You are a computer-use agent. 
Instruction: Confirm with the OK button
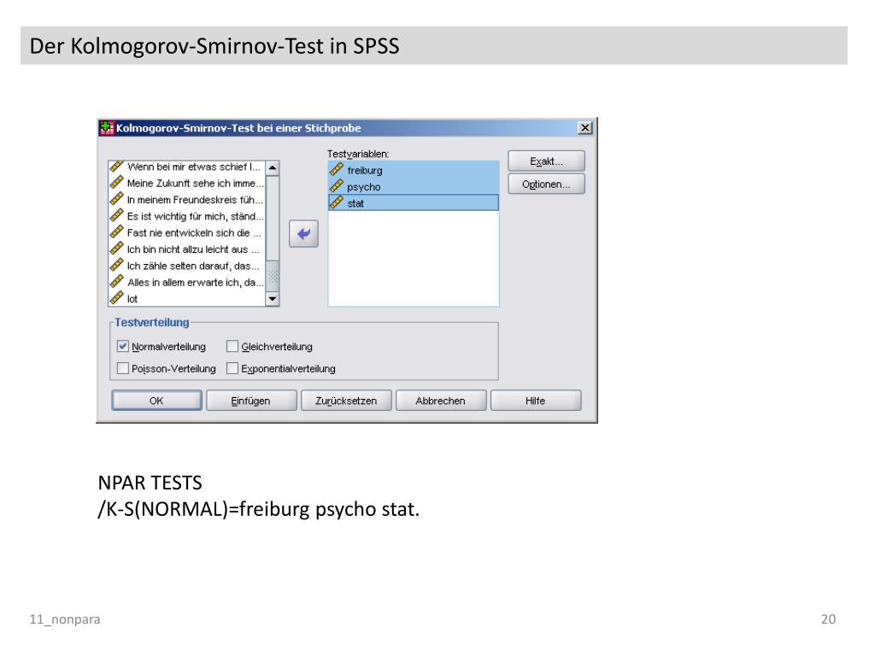(157, 401)
